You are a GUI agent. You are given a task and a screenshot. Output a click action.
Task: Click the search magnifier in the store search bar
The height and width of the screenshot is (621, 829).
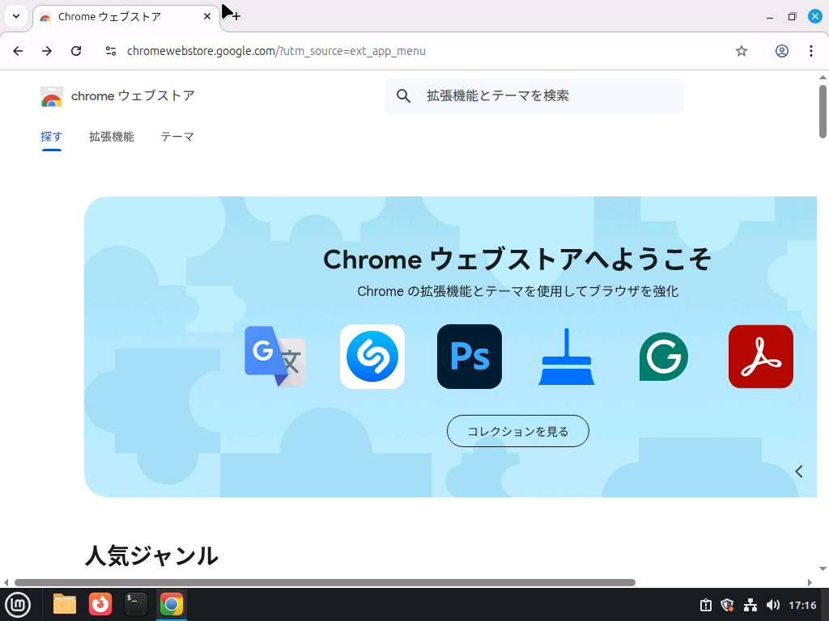pos(403,95)
